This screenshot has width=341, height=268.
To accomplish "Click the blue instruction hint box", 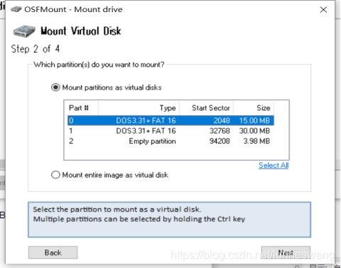I will pos(169,220).
